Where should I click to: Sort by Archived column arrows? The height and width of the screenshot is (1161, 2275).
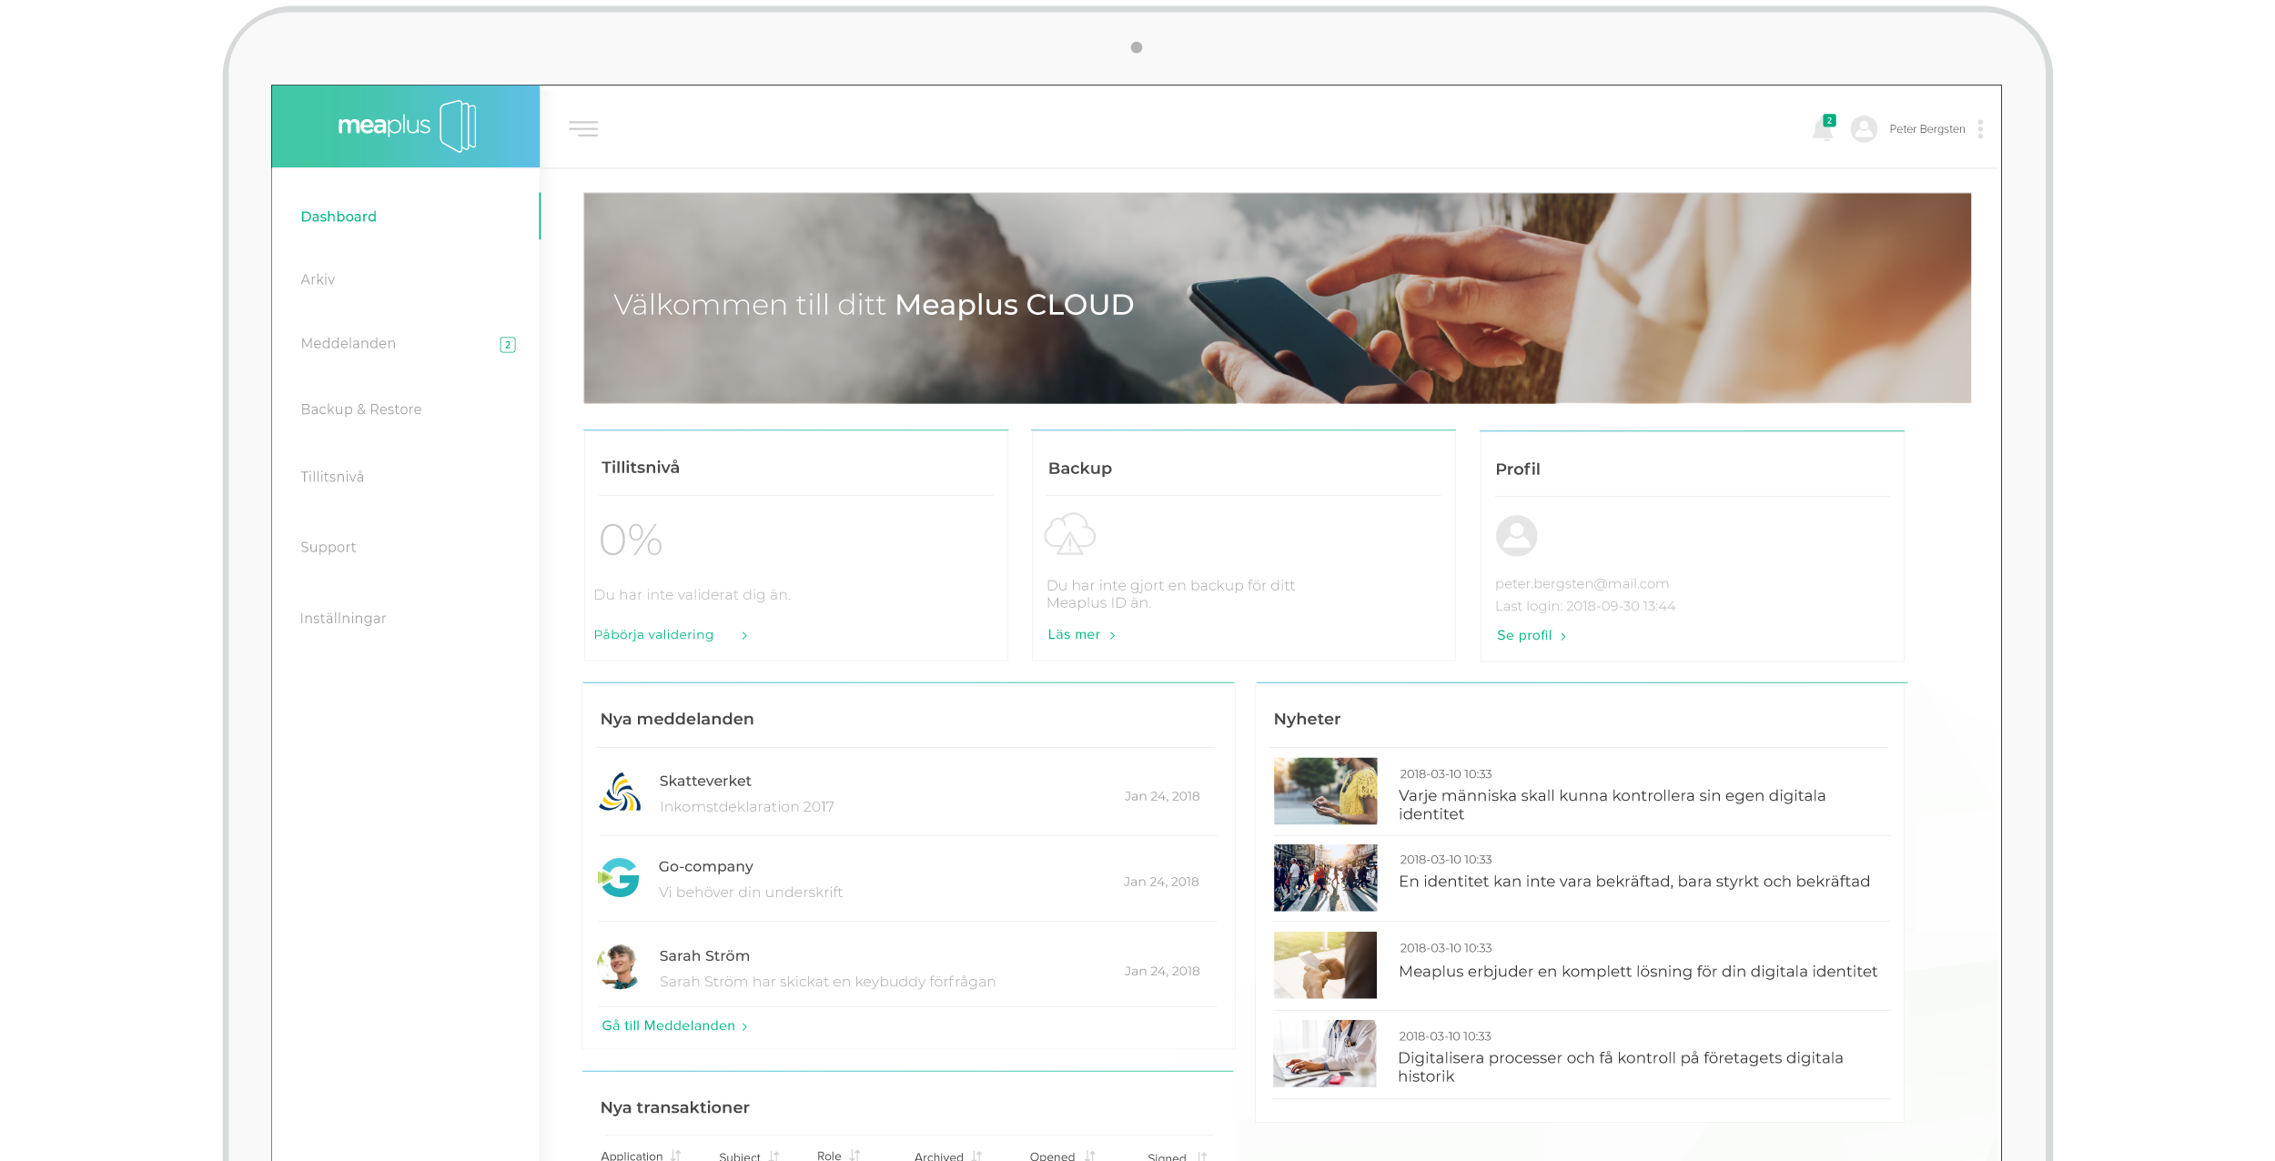pos(976,1156)
